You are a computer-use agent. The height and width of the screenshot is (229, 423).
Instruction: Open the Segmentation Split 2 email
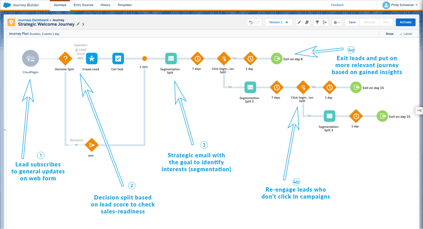click(x=250, y=87)
